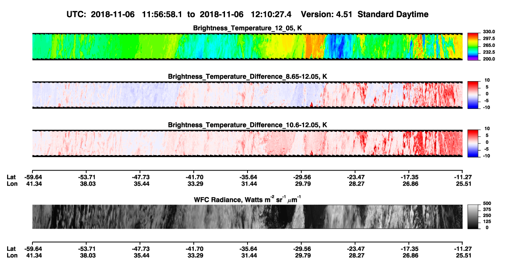
Task: Click the 330.0 color bar label
Action: tap(488, 32)
